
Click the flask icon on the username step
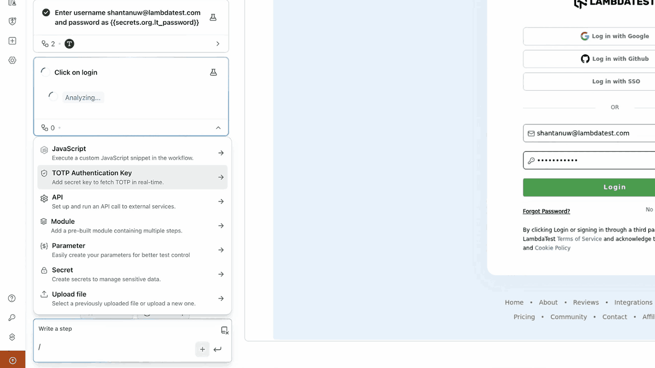tap(213, 18)
